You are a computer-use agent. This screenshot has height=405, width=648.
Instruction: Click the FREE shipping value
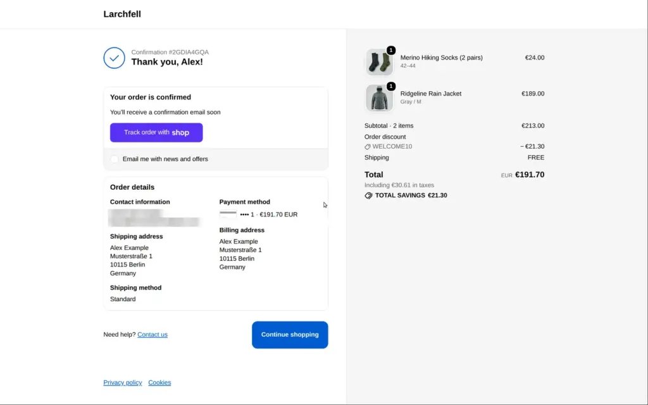[536, 158]
